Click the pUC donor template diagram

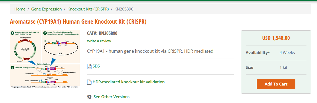tap(61, 47)
